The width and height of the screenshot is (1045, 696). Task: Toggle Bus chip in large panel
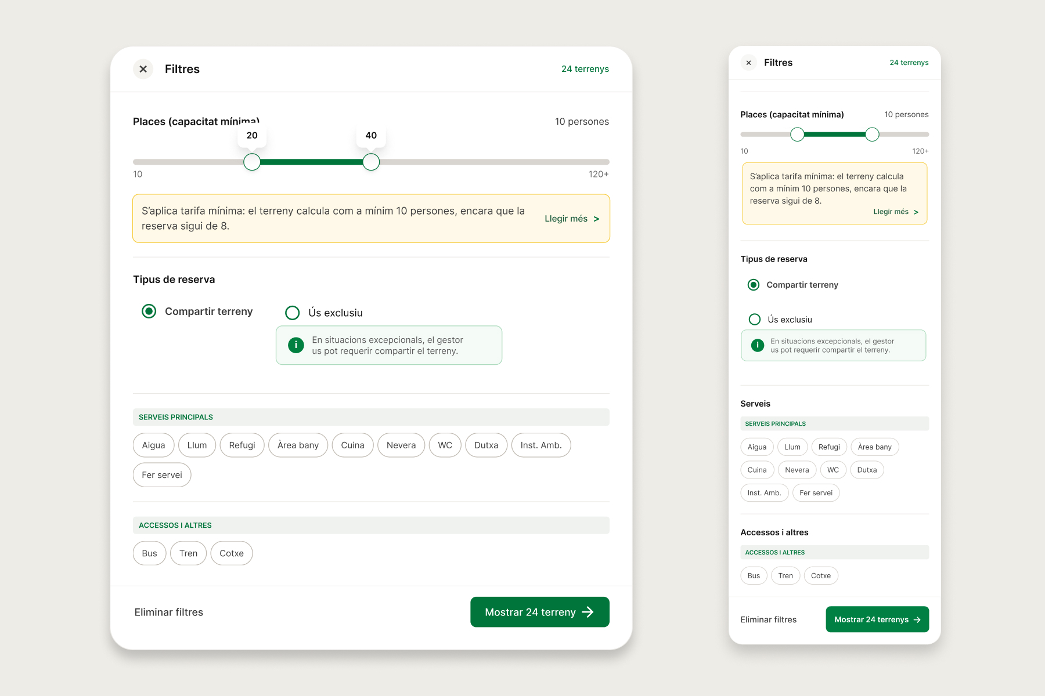coord(149,553)
